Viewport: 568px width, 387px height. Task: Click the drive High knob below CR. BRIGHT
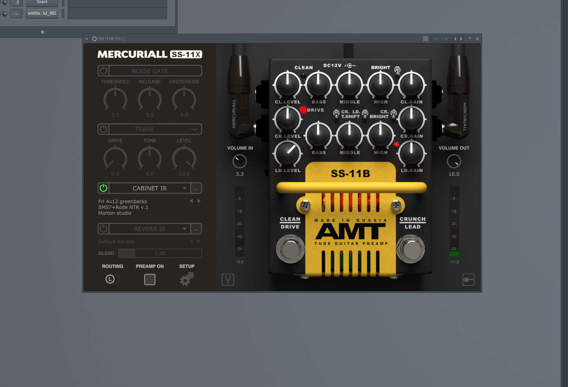click(380, 135)
